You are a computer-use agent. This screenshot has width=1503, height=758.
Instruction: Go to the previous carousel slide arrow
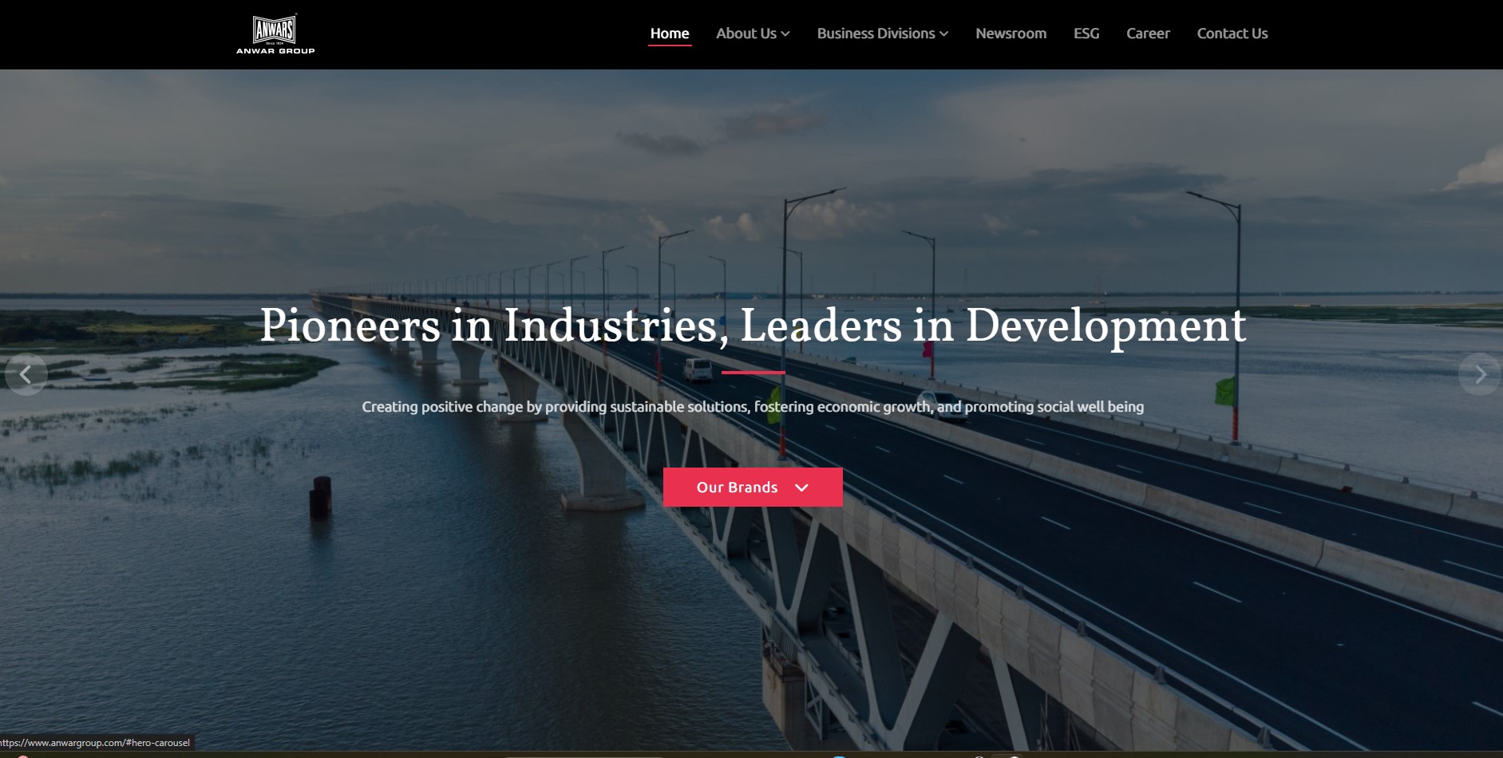tap(26, 374)
